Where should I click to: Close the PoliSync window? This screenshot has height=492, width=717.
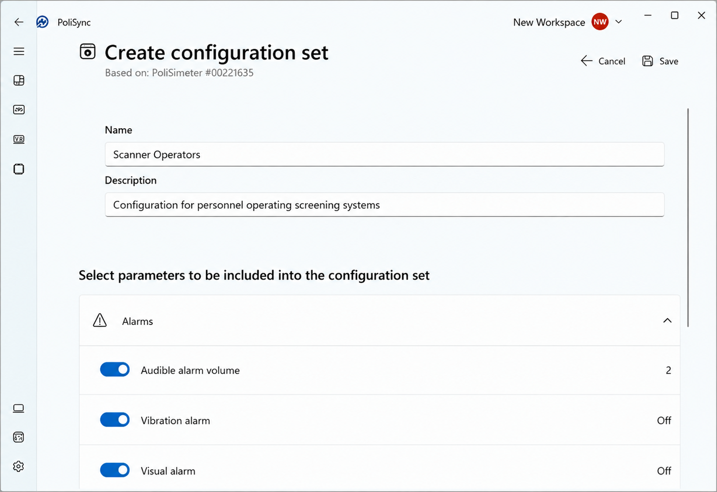tap(701, 16)
